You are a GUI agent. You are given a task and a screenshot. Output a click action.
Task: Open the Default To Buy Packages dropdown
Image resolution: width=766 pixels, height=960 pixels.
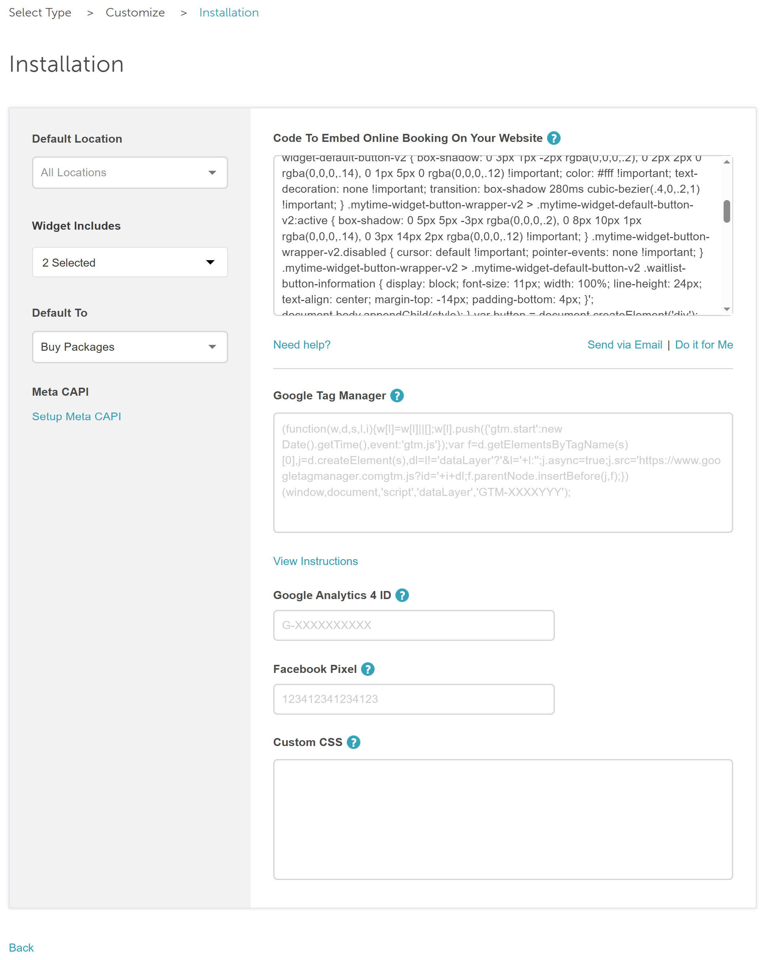130,347
